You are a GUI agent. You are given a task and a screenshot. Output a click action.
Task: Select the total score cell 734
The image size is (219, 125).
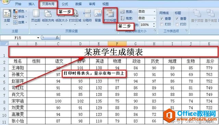[209, 101]
